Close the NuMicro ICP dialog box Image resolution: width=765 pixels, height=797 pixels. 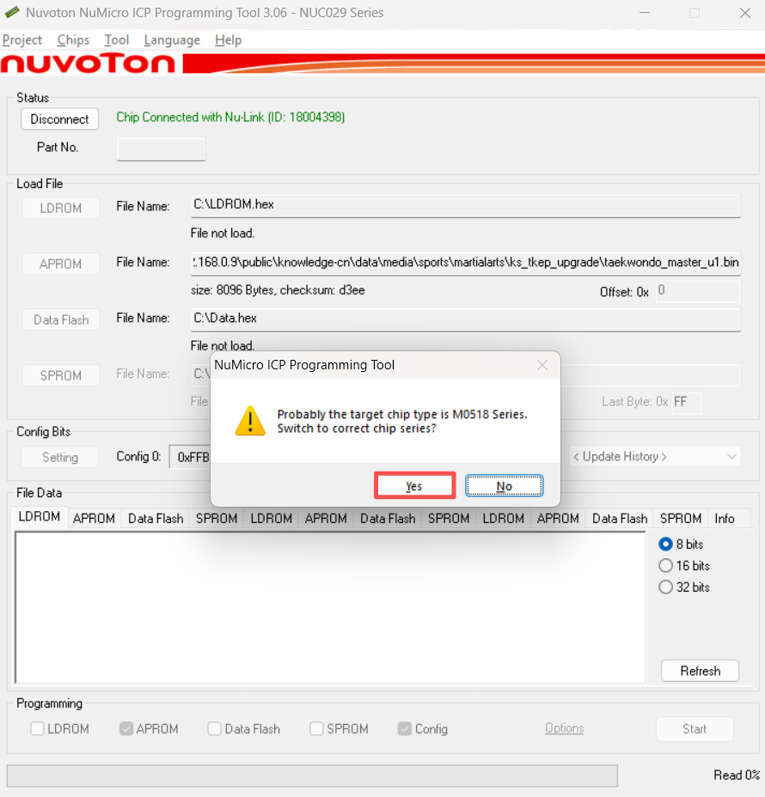tap(542, 365)
